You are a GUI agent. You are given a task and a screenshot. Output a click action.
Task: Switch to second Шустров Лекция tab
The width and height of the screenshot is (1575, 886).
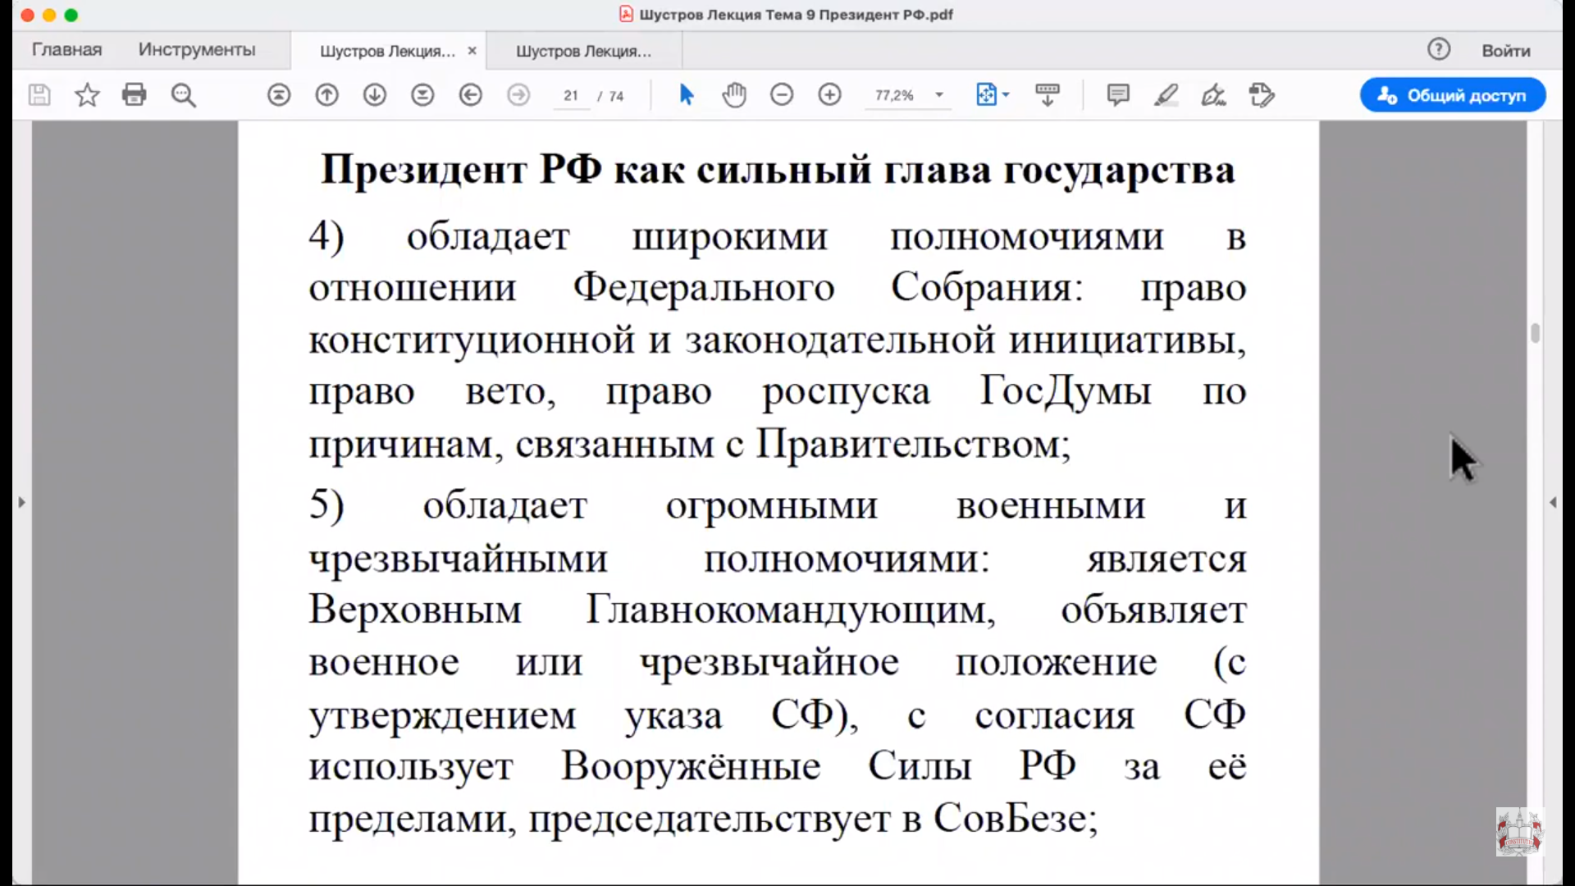pyautogui.click(x=583, y=51)
